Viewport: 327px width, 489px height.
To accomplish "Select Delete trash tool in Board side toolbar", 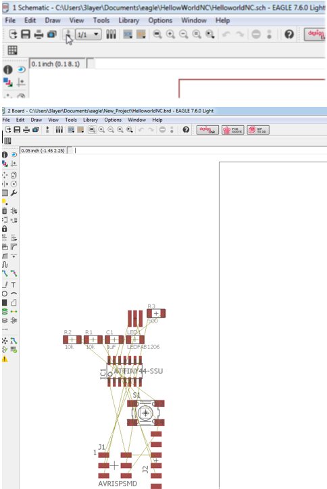I will 5,211.
